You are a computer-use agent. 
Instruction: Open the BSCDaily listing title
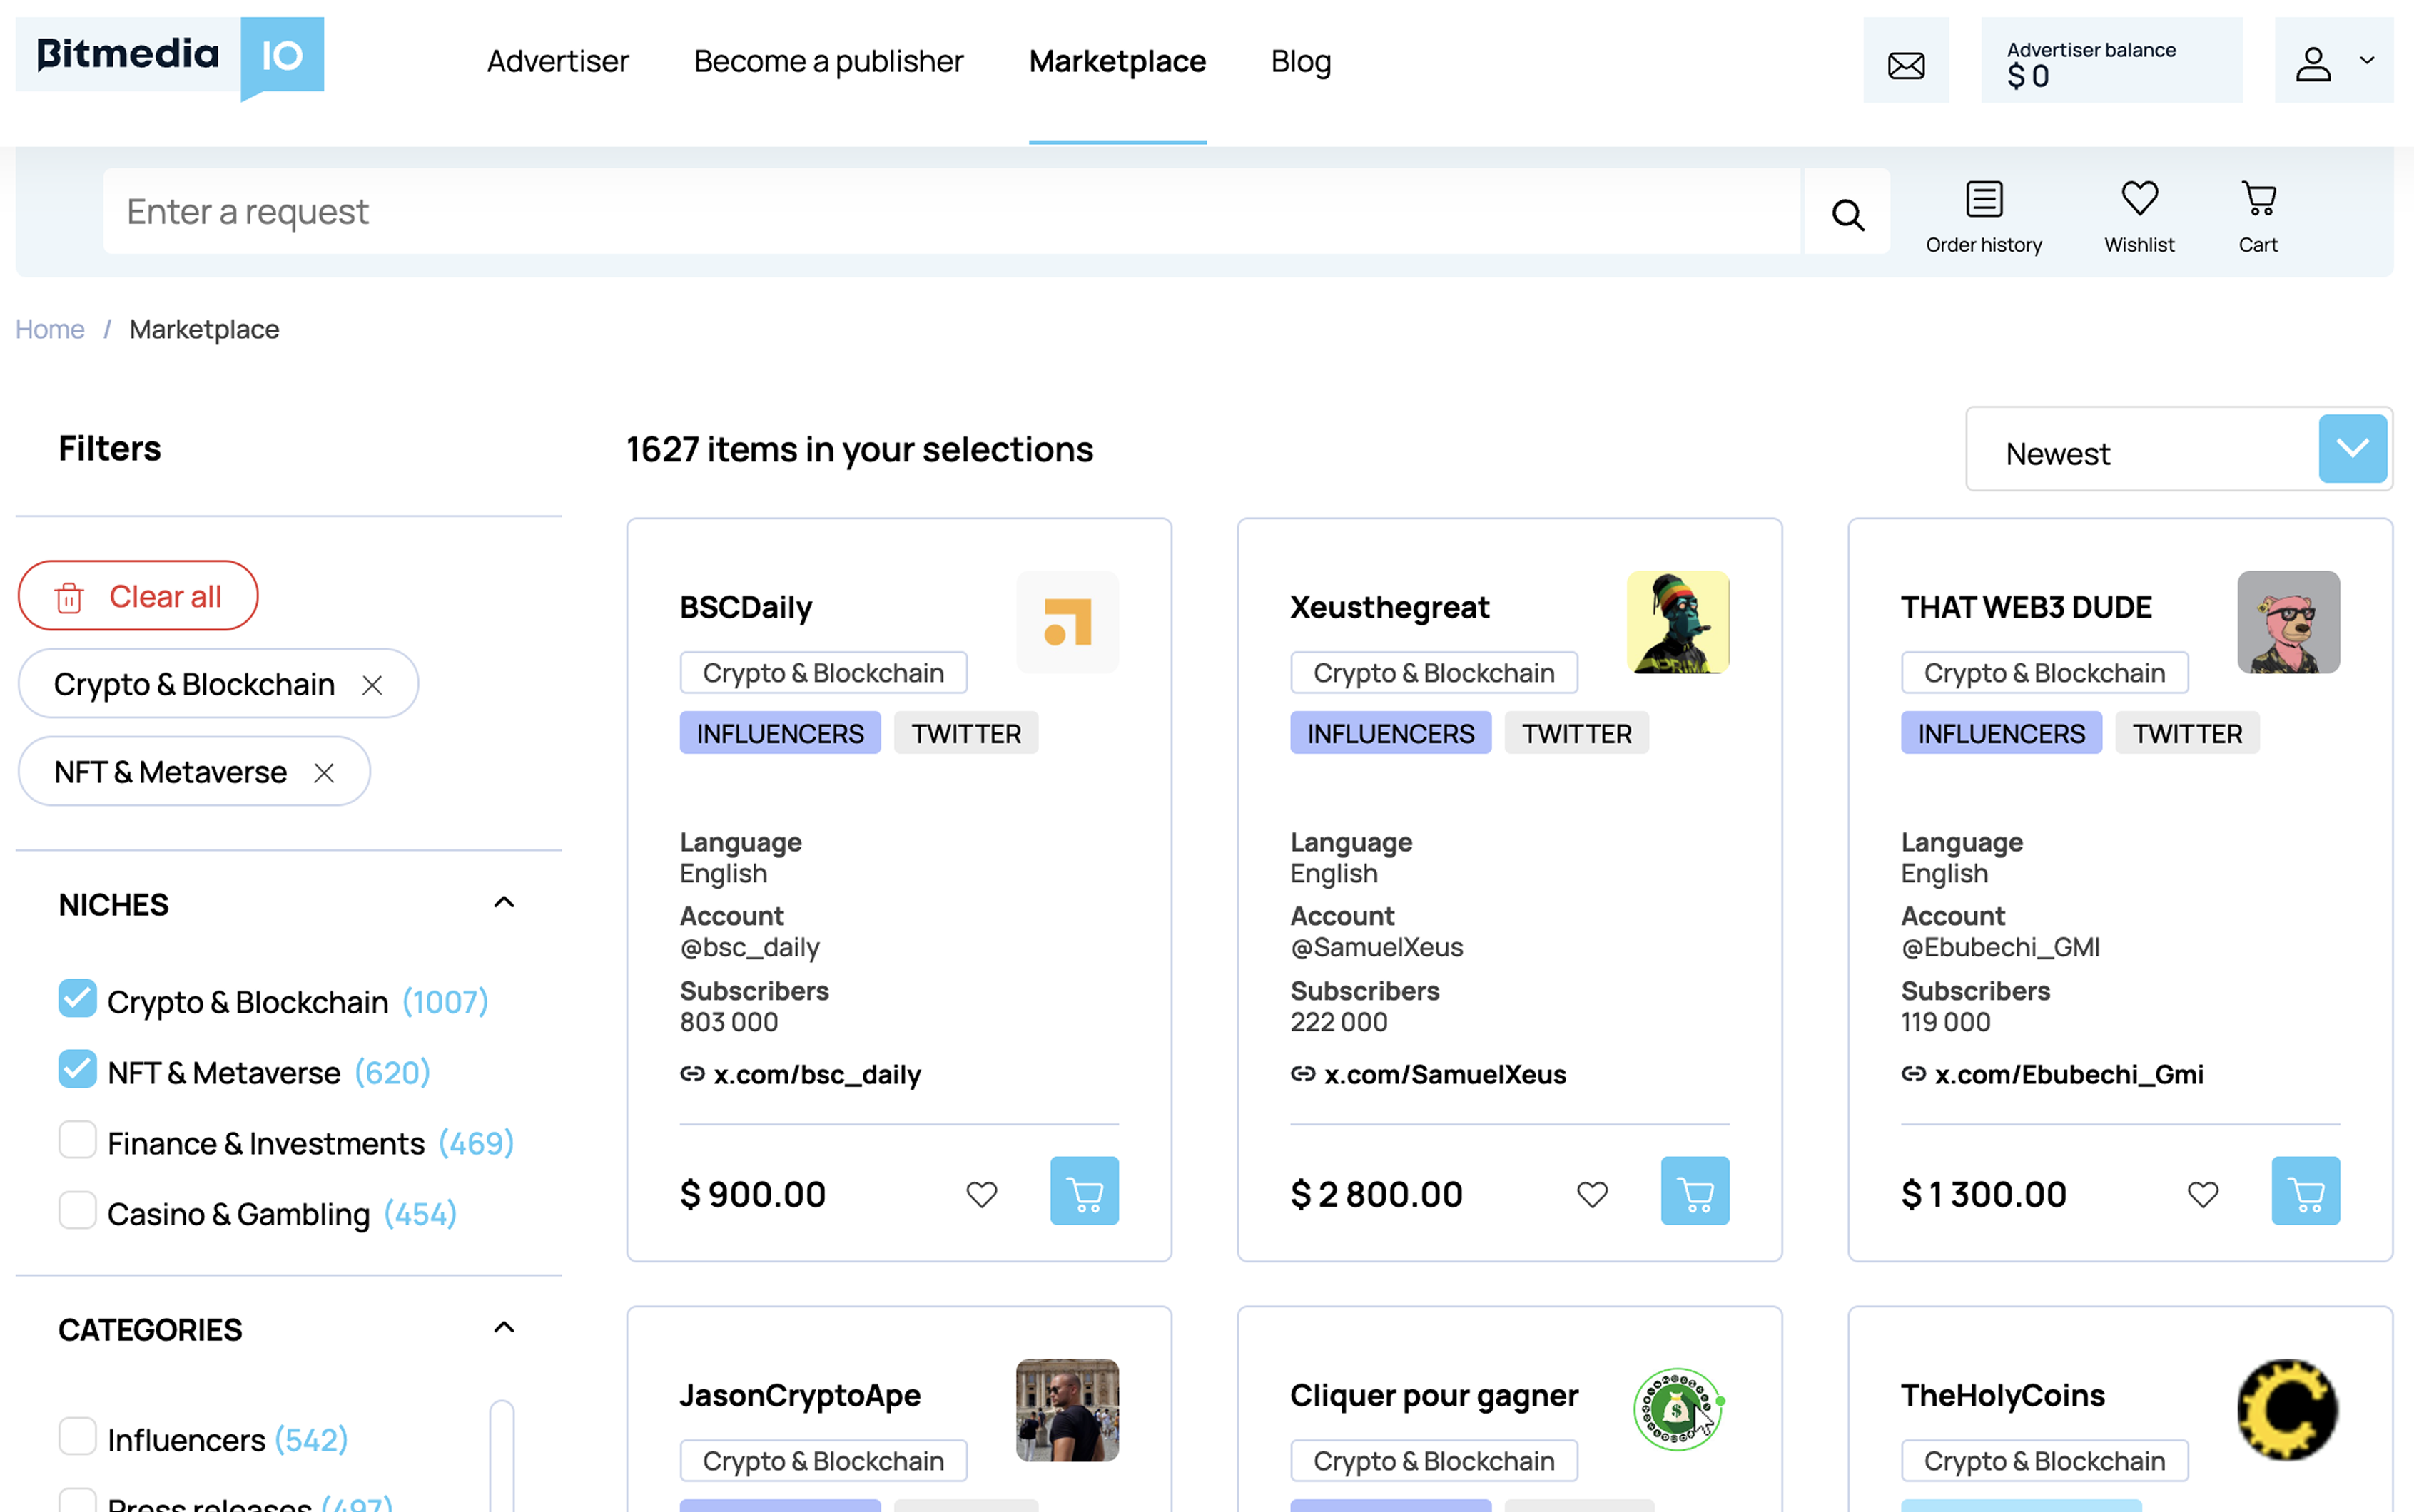[746, 608]
